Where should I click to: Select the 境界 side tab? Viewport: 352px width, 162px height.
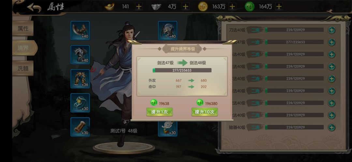(x=24, y=48)
